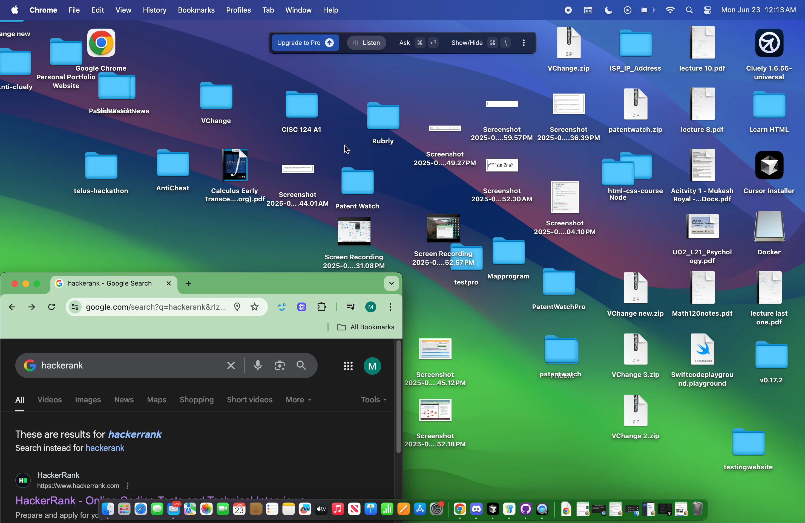Open Chrome media control icon
The image size is (805, 523).
point(351,307)
